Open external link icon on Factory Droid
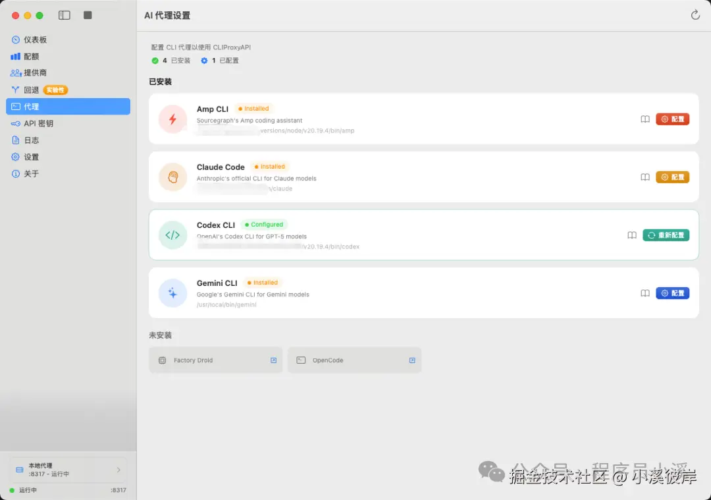The image size is (711, 500). pos(273,360)
